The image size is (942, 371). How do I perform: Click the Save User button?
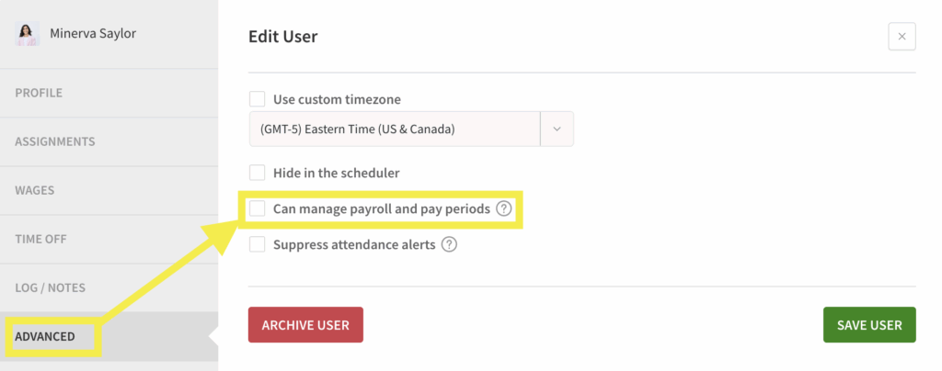[x=869, y=325]
